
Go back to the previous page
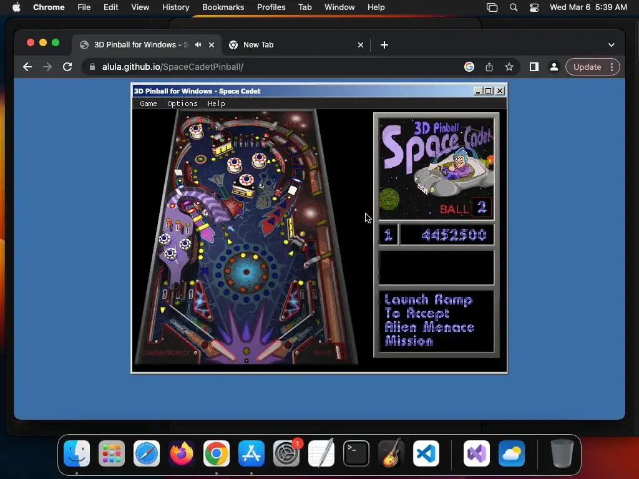point(27,67)
